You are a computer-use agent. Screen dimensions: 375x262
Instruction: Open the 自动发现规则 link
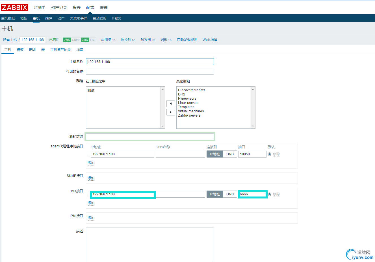(187, 40)
